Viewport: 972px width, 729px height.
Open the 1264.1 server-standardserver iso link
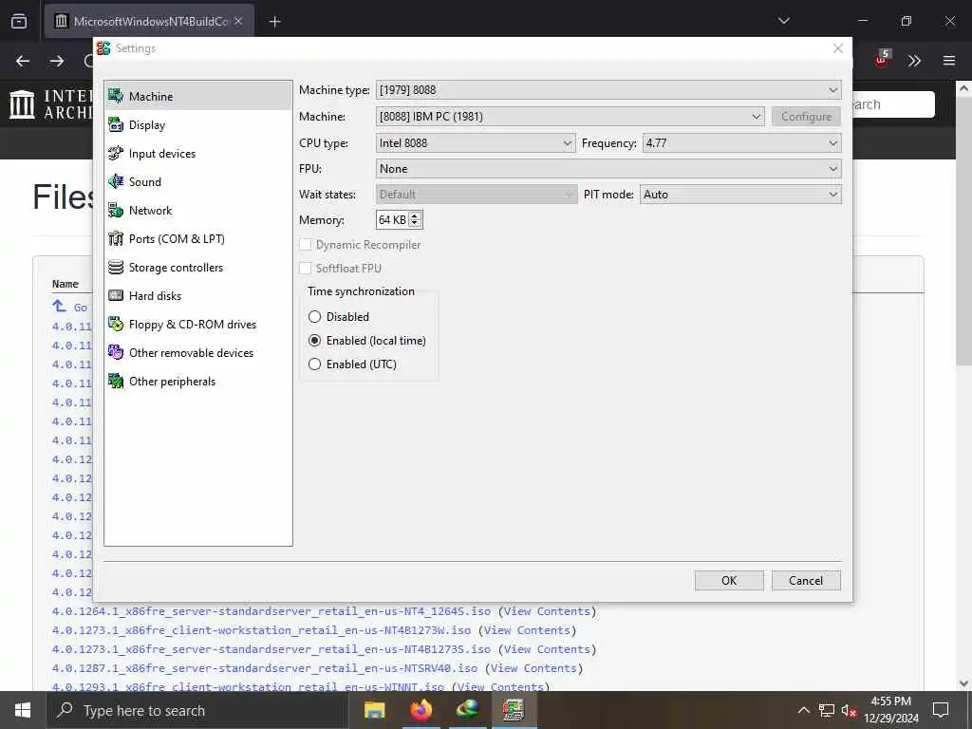[271, 611]
